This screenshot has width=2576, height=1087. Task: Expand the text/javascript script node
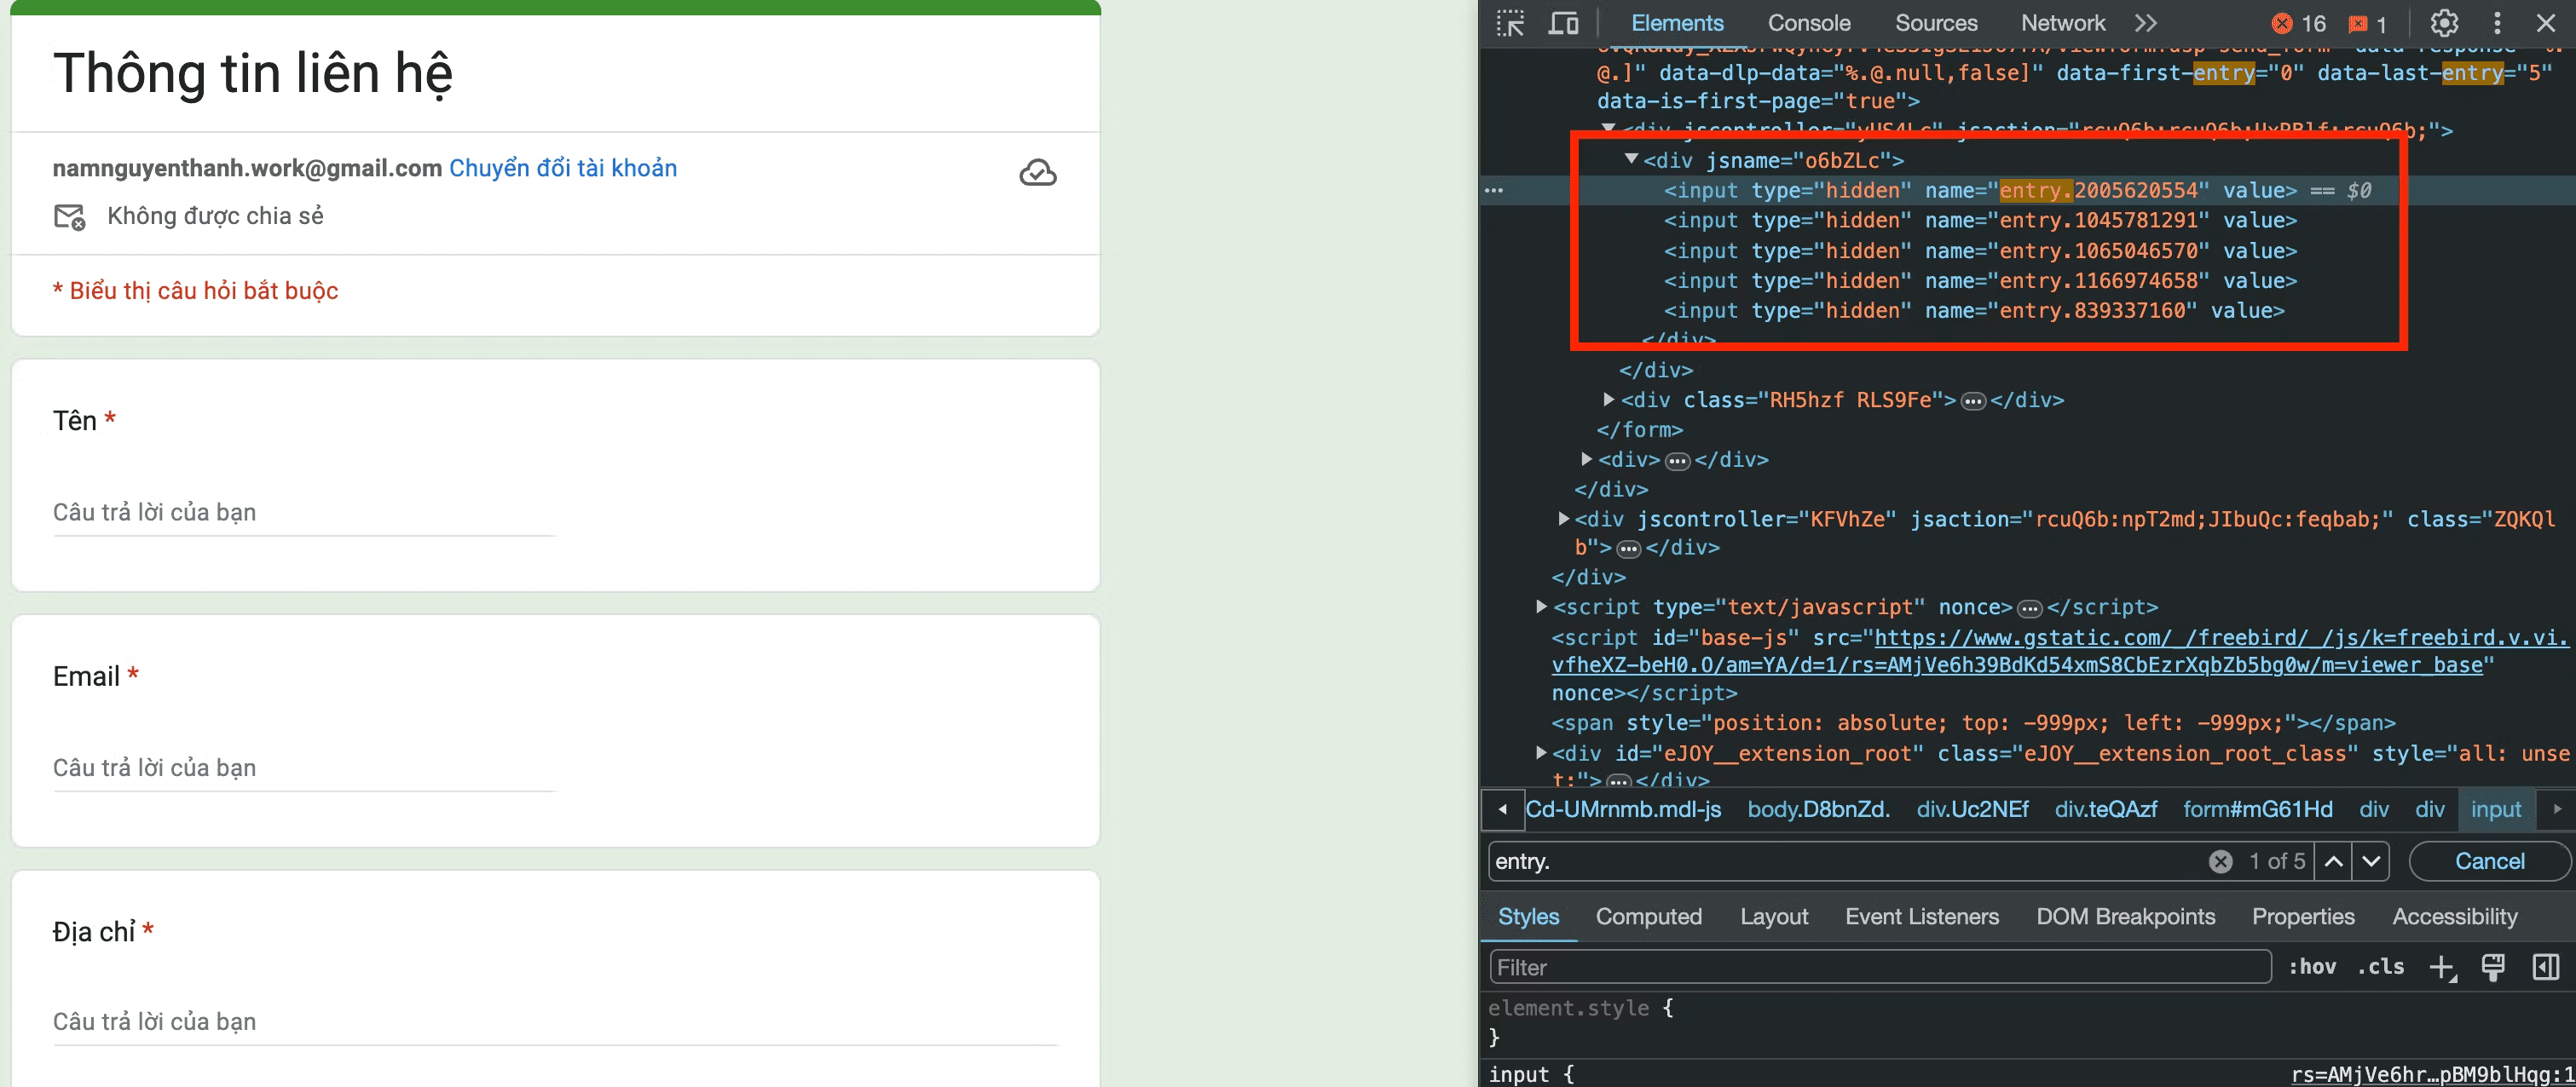[1541, 607]
